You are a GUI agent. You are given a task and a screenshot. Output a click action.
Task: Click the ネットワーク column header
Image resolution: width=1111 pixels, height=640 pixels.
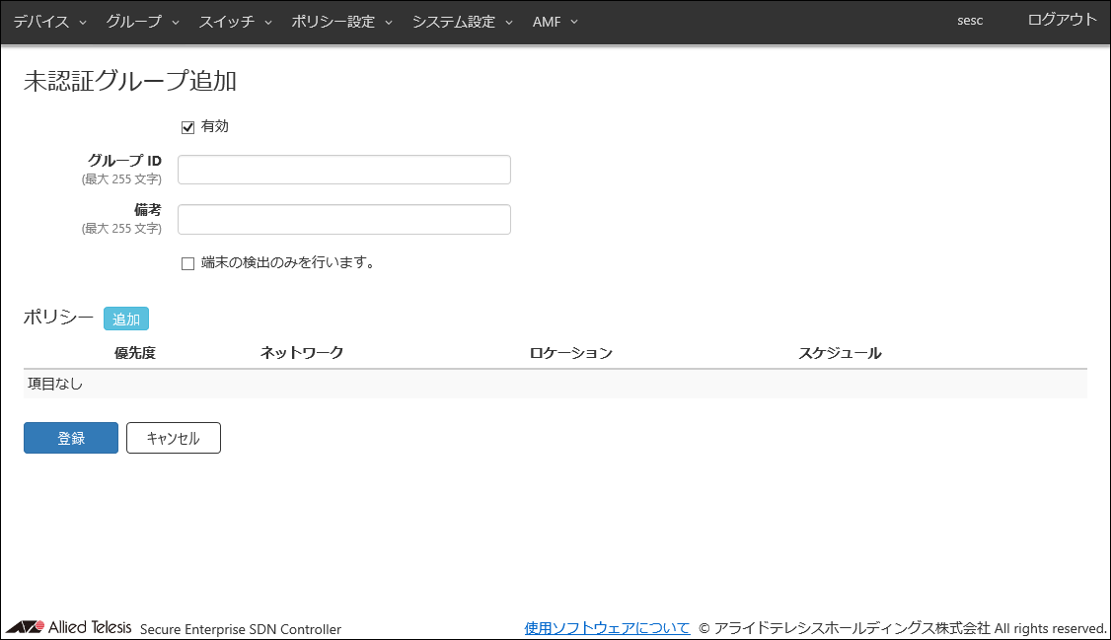tap(302, 353)
